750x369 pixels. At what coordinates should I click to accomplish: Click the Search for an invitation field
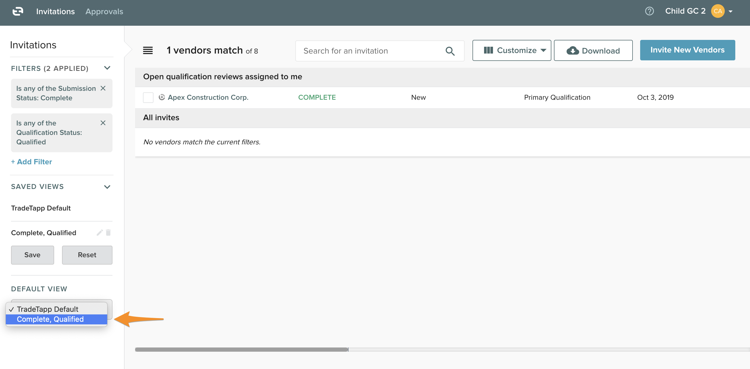(x=370, y=51)
